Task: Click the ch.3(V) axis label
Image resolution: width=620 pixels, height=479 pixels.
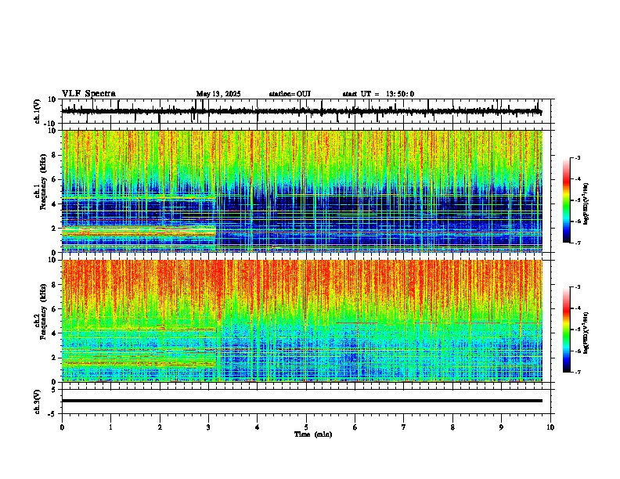Action: (38, 402)
